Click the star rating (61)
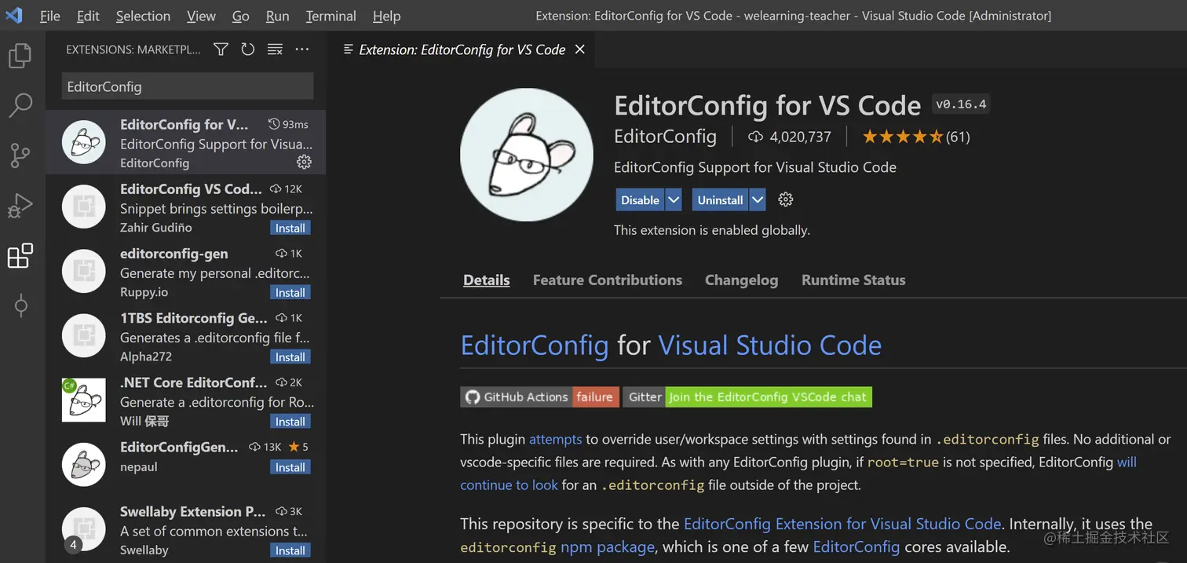The width and height of the screenshot is (1187, 563). pos(916,137)
